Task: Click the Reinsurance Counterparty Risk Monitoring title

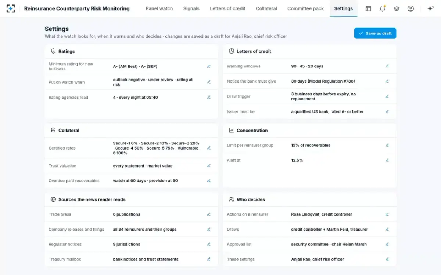Action: 77,8
